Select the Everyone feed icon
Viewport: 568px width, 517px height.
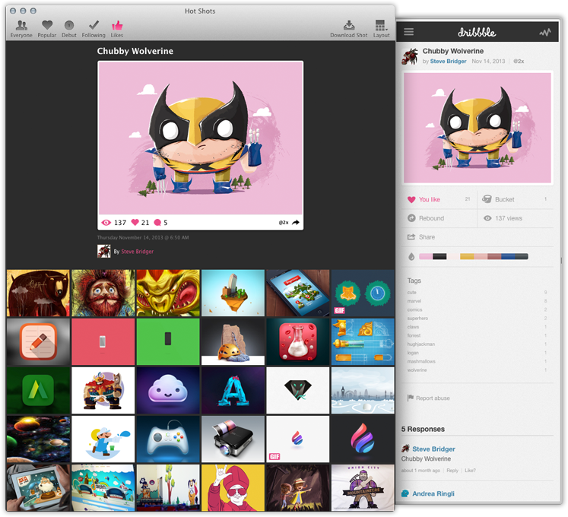click(21, 26)
